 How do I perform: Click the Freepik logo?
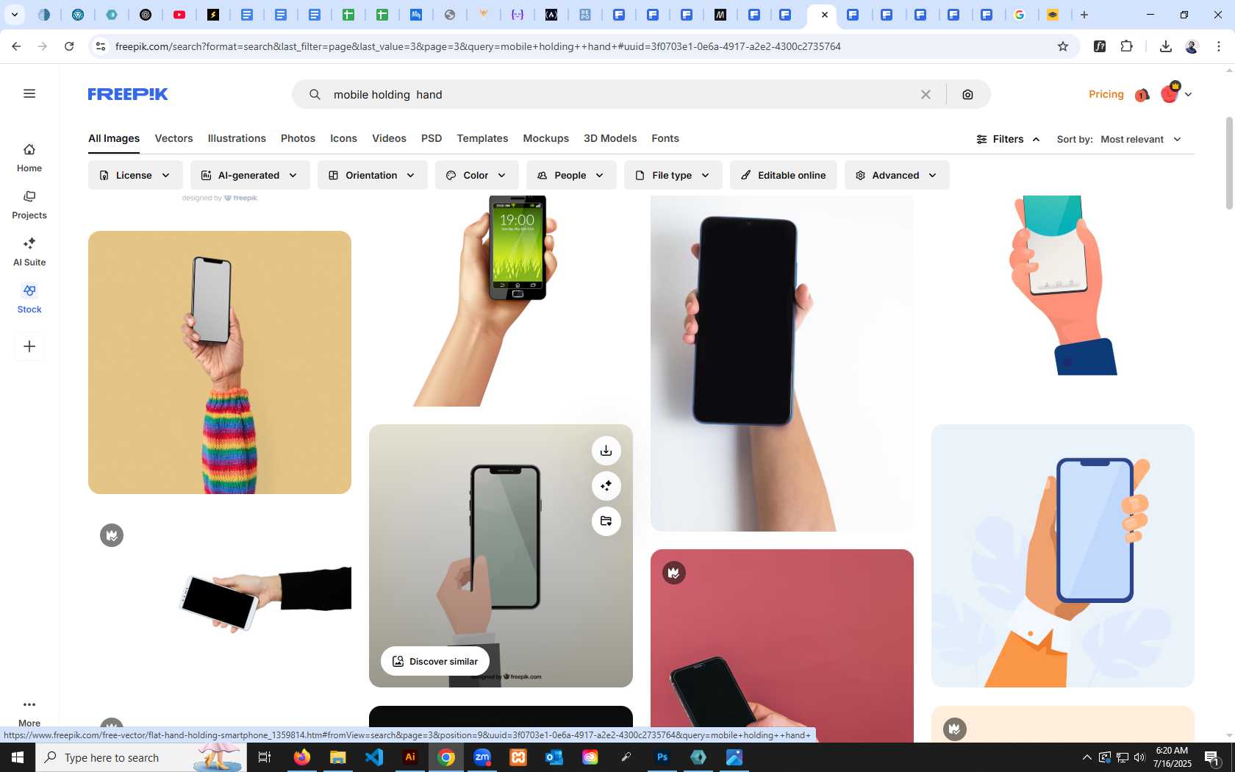(128, 94)
